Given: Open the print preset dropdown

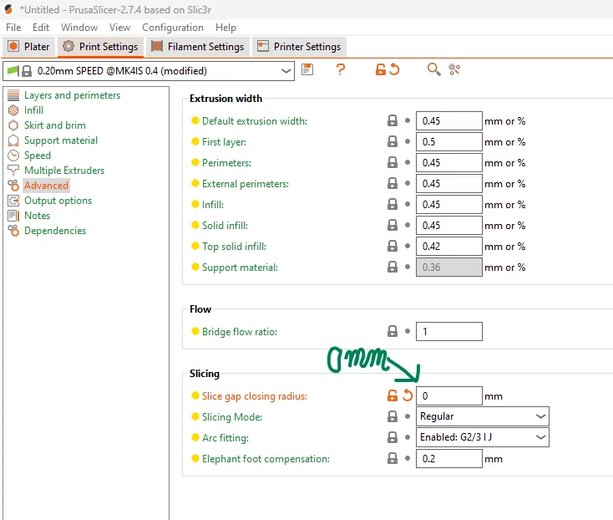Looking at the screenshot, I should 149,71.
